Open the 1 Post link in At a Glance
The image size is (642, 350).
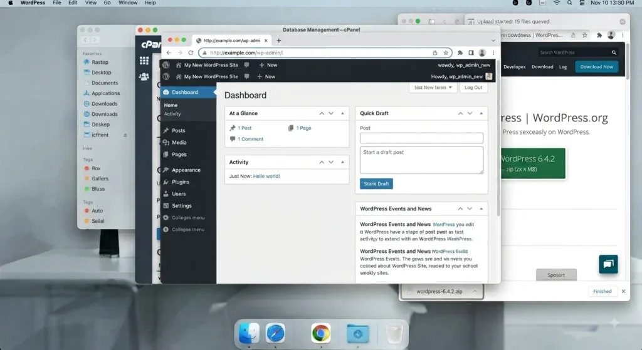coord(245,128)
